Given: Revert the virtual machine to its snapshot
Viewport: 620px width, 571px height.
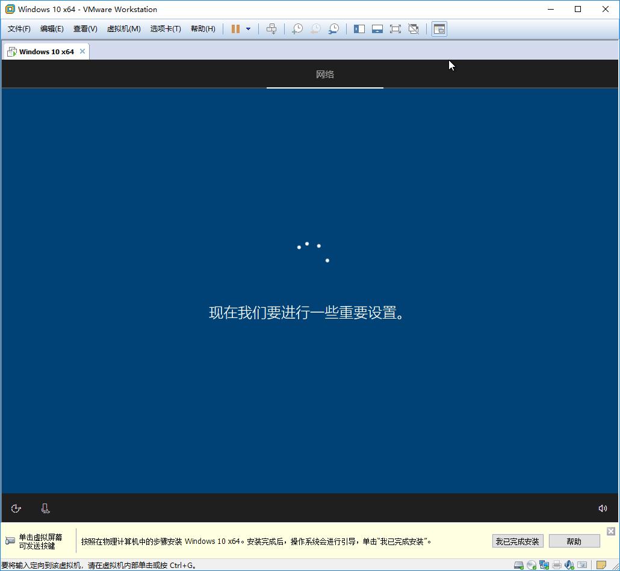Looking at the screenshot, I should pos(315,28).
